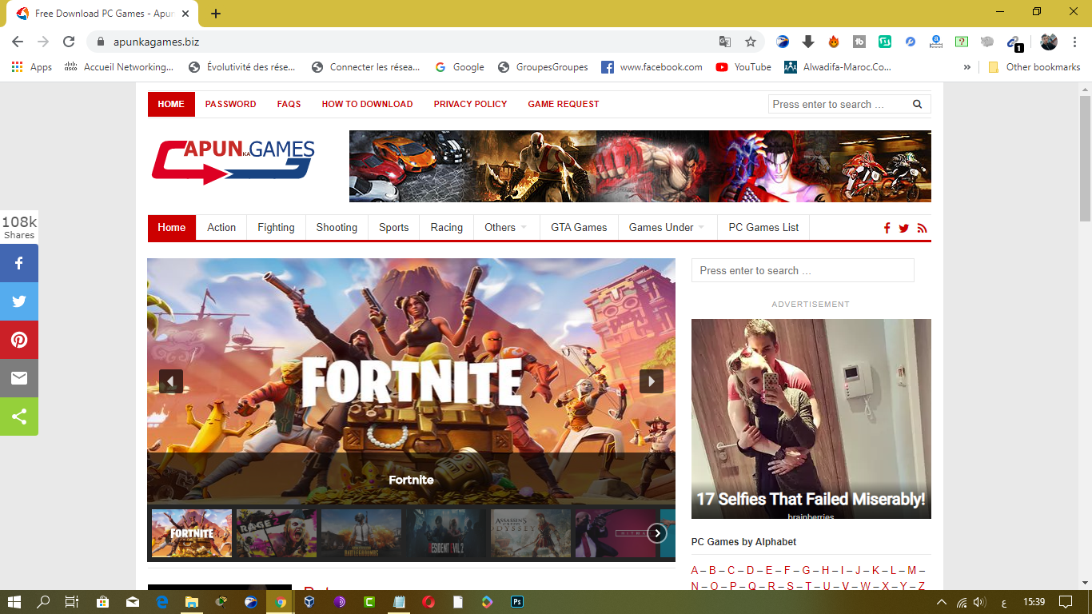Reload the page

pos(69,42)
